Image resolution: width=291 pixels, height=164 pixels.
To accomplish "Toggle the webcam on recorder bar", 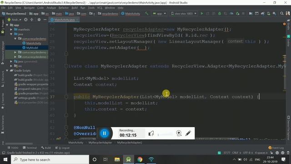I will pos(179,133).
